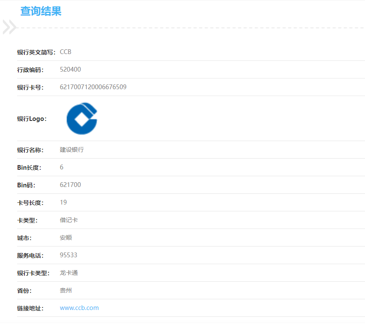The image size is (365, 331).
Task: Select the CCB abbreviation value
Action: (x=65, y=52)
